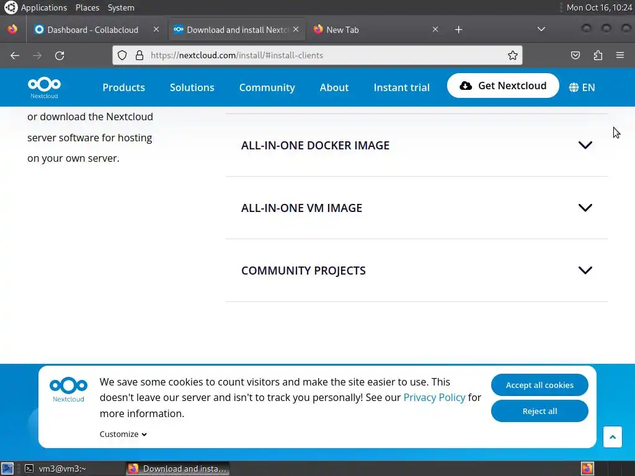Reload the current page

point(60,55)
